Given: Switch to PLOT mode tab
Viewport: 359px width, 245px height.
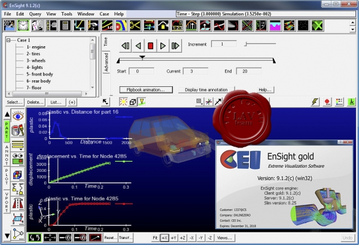Looking at the screenshot, I should coord(7,179).
